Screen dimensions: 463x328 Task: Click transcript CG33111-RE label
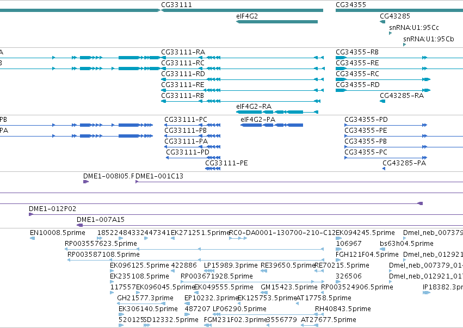[183, 85]
